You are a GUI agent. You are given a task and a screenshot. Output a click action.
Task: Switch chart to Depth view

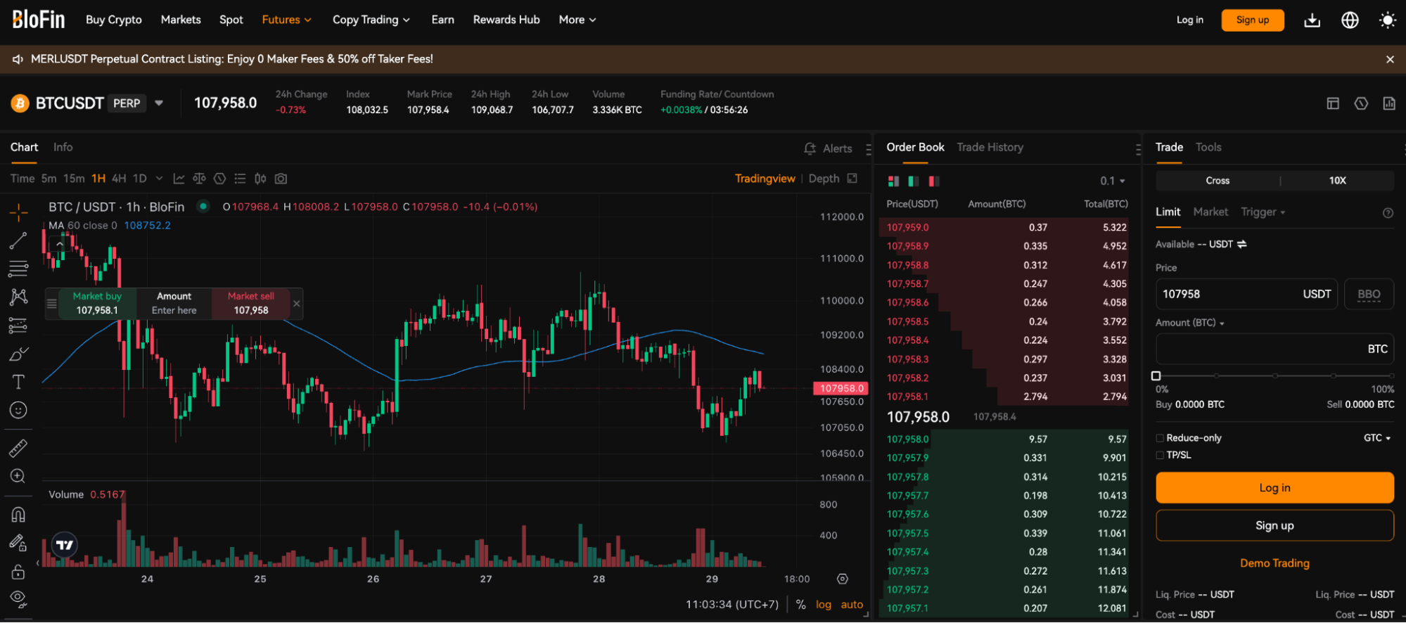point(824,179)
